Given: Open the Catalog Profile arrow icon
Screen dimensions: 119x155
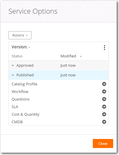Looking at the screenshot, I should pyautogui.click(x=104, y=84).
